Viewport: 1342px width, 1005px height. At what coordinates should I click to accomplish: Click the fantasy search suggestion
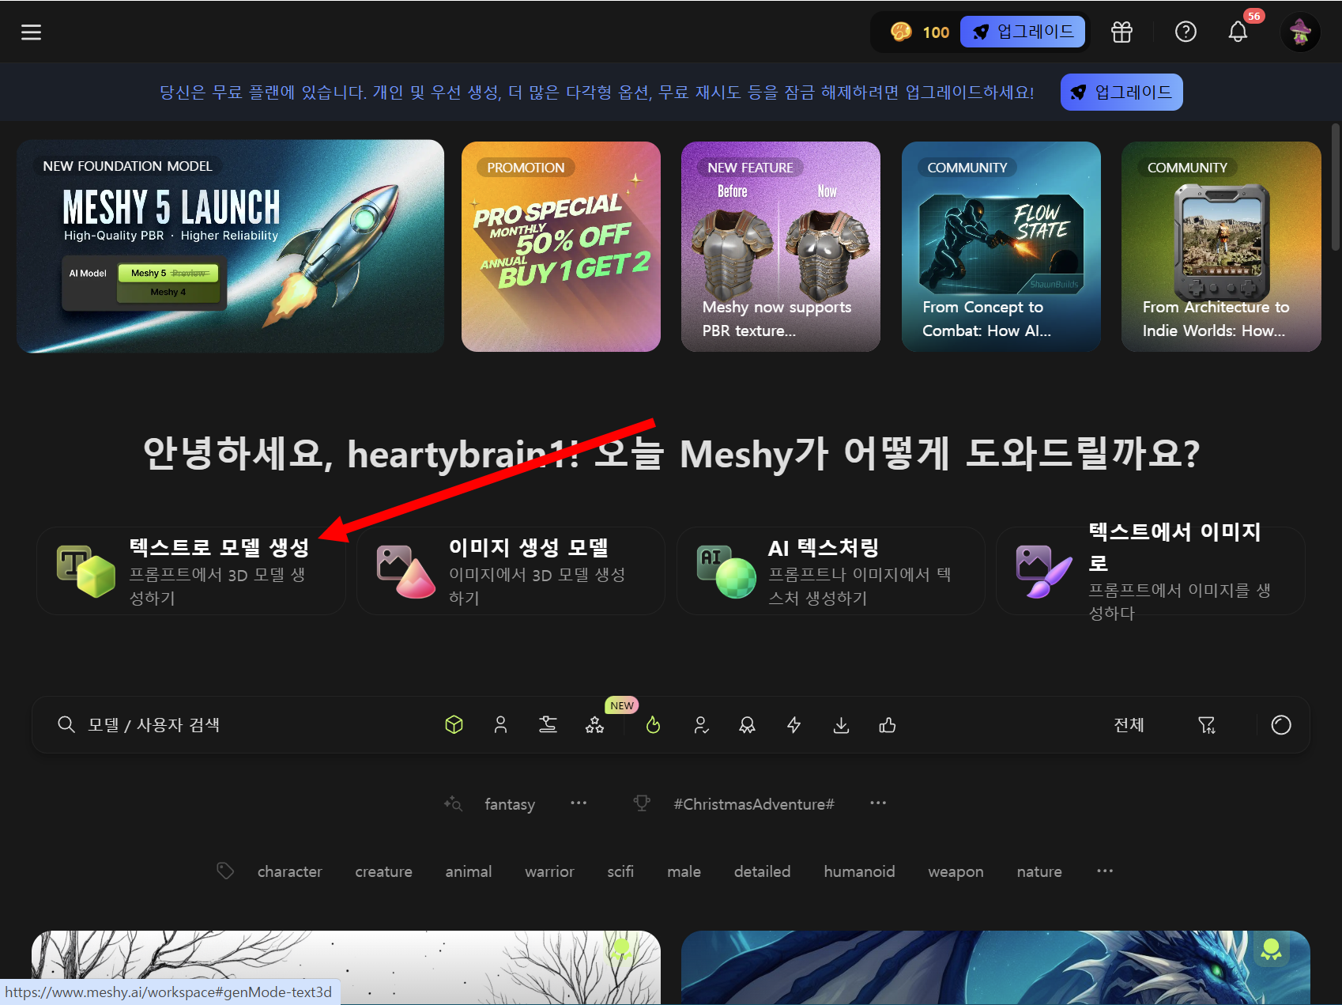click(x=510, y=804)
